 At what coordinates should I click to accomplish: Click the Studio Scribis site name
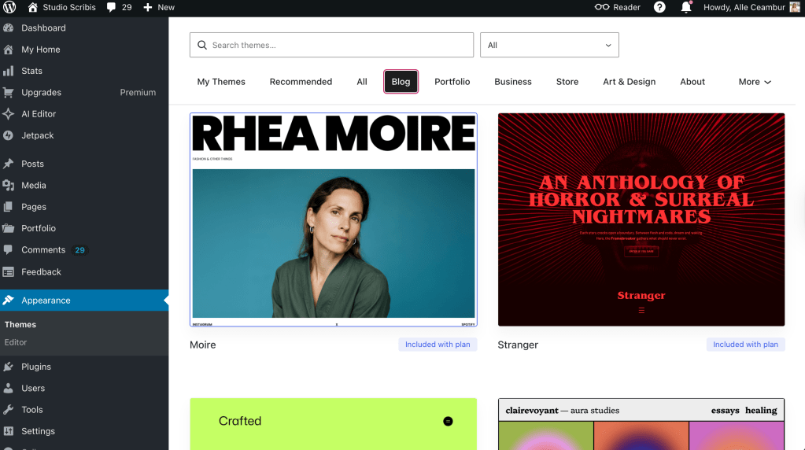coord(69,7)
